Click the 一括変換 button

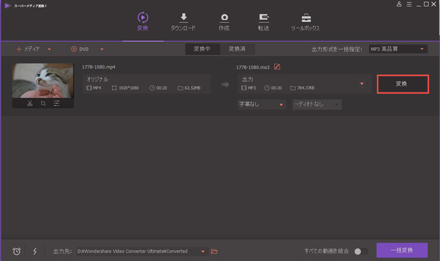pos(402,250)
